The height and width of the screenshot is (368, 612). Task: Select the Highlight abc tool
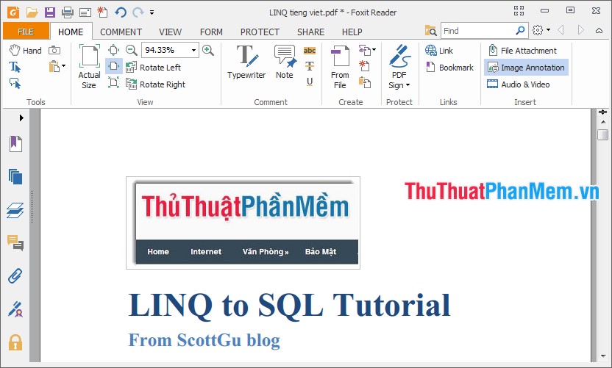click(x=310, y=50)
